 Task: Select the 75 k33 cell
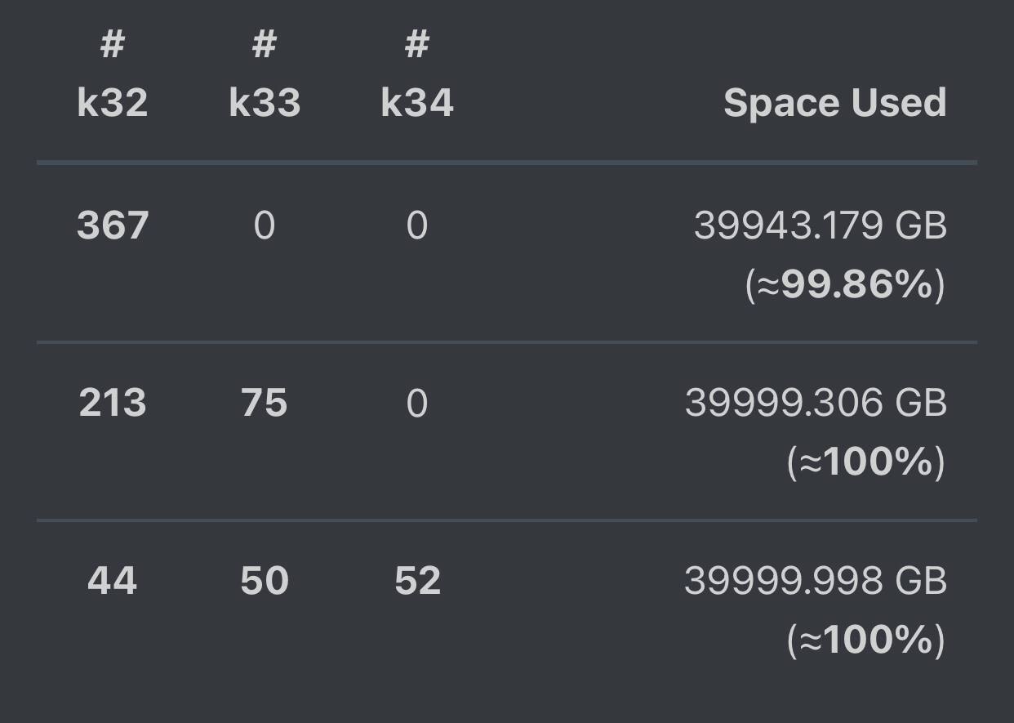click(x=265, y=403)
